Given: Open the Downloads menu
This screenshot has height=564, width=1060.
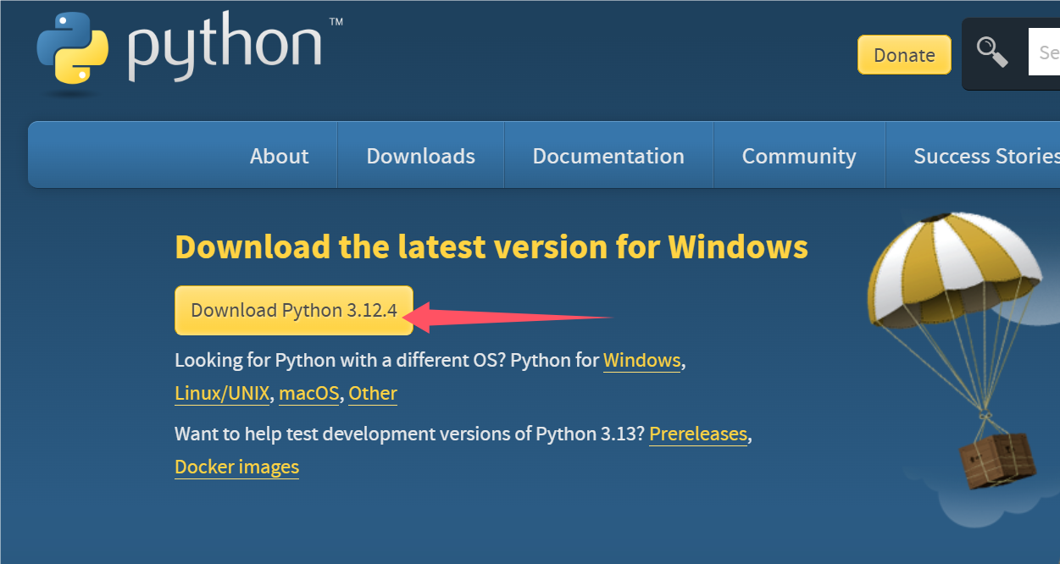Looking at the screenshot, I should pyautogui.click(x=420, y=156).
